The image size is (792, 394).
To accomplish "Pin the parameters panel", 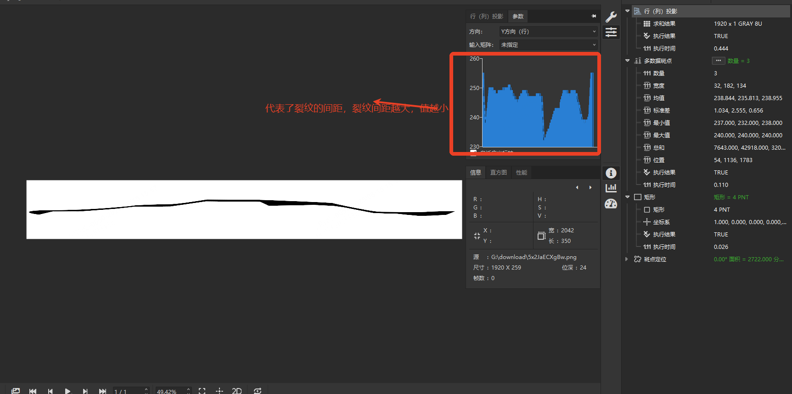I will [x=594, y=16].
